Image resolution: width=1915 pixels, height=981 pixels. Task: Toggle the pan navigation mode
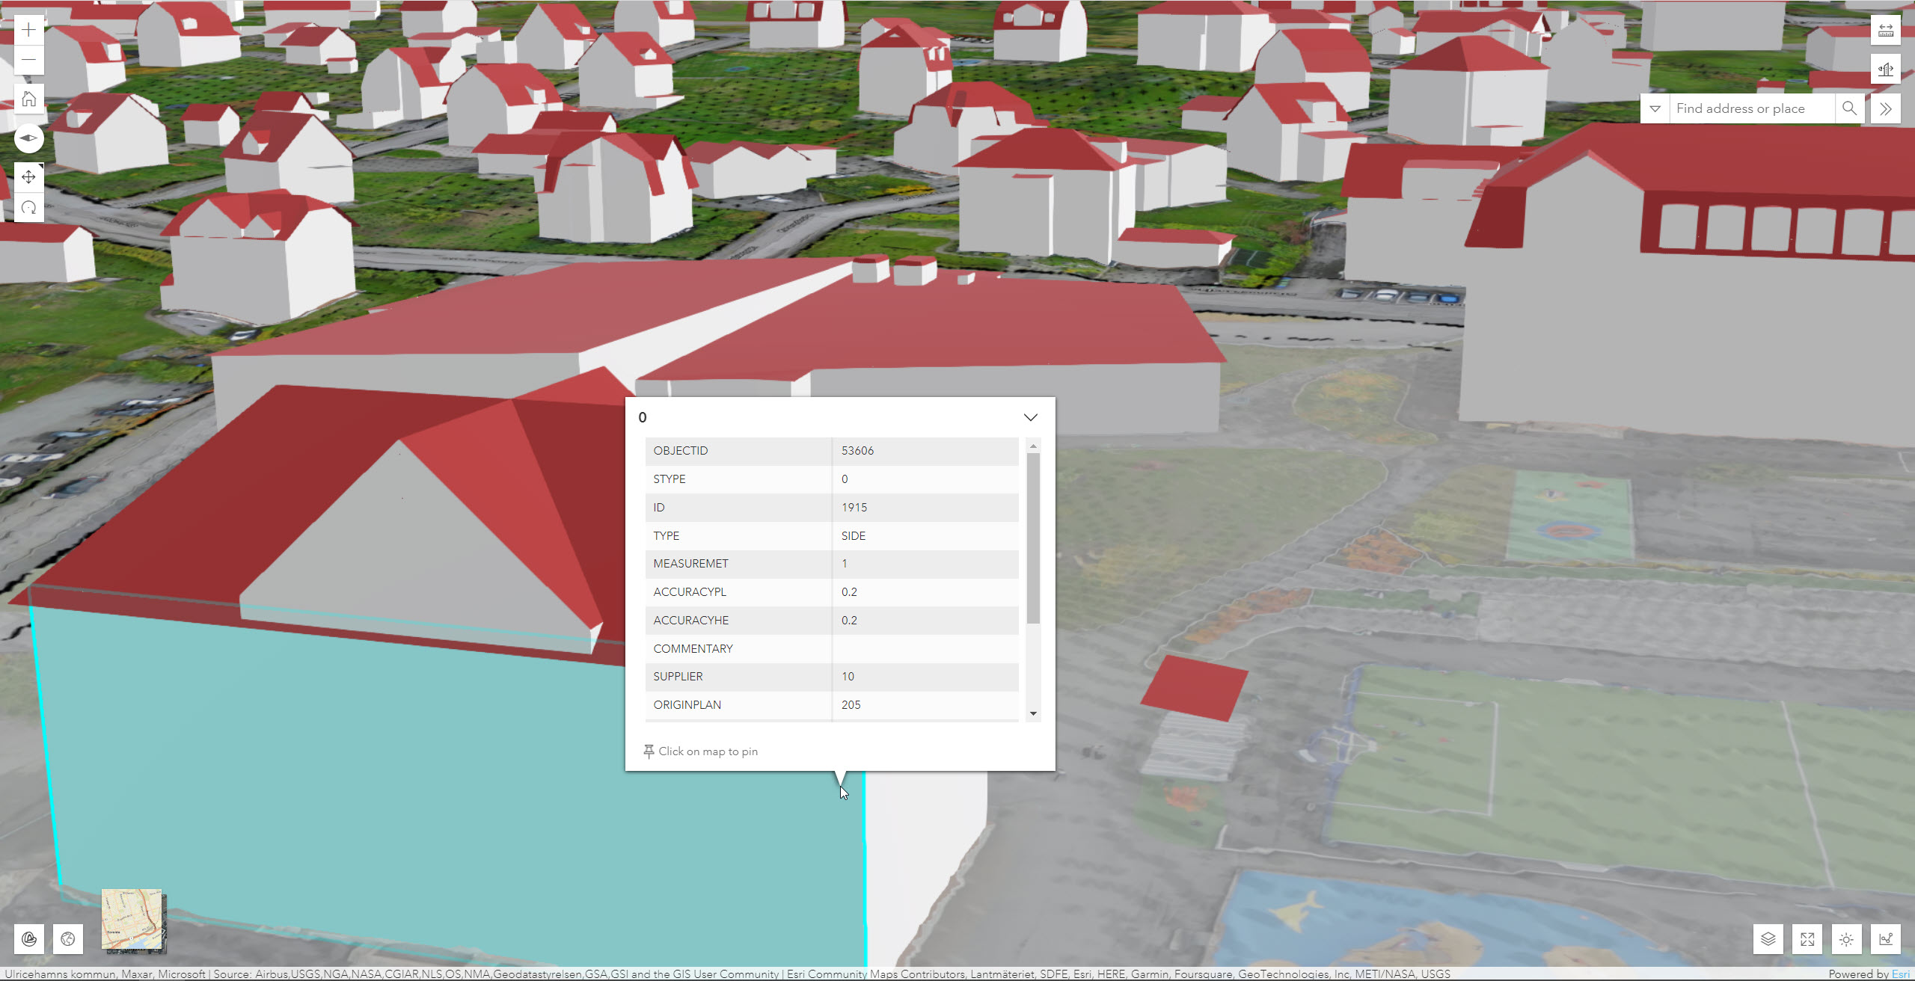click(x=28, y=177)
